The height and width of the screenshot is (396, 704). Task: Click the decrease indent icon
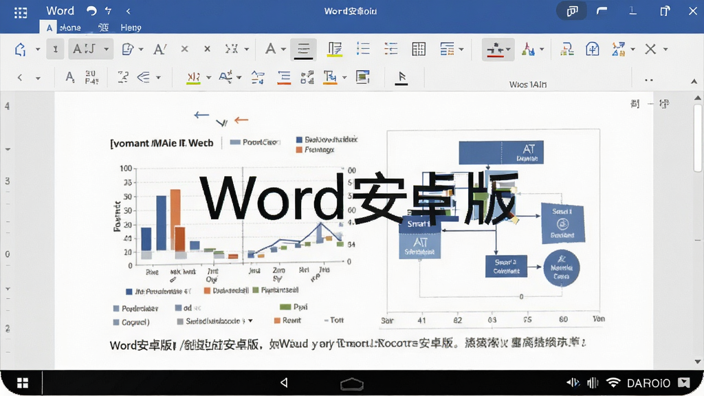pos(143,77)
